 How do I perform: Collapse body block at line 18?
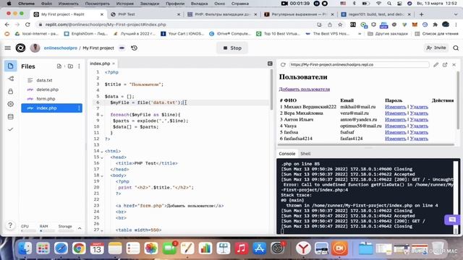[102, 175]
